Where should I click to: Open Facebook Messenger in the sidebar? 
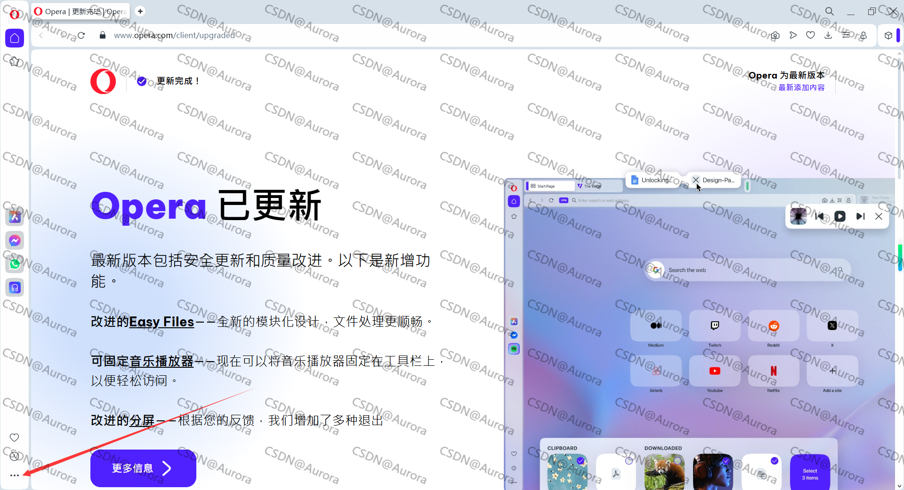coord(15,240)
